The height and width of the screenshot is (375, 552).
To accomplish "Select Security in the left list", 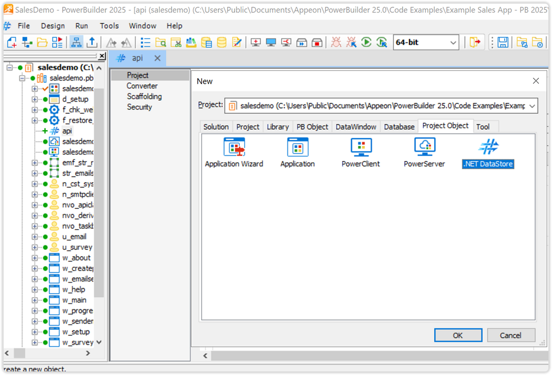I will coord(139,107).
